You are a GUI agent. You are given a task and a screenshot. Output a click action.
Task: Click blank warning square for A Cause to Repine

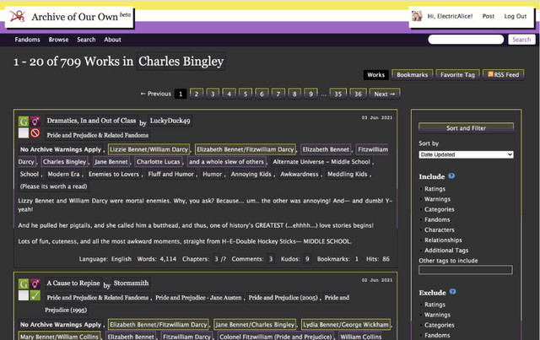click(24, 295)
